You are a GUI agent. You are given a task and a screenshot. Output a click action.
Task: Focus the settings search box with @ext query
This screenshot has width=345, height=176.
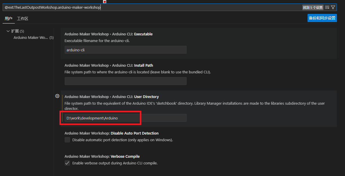145,8
